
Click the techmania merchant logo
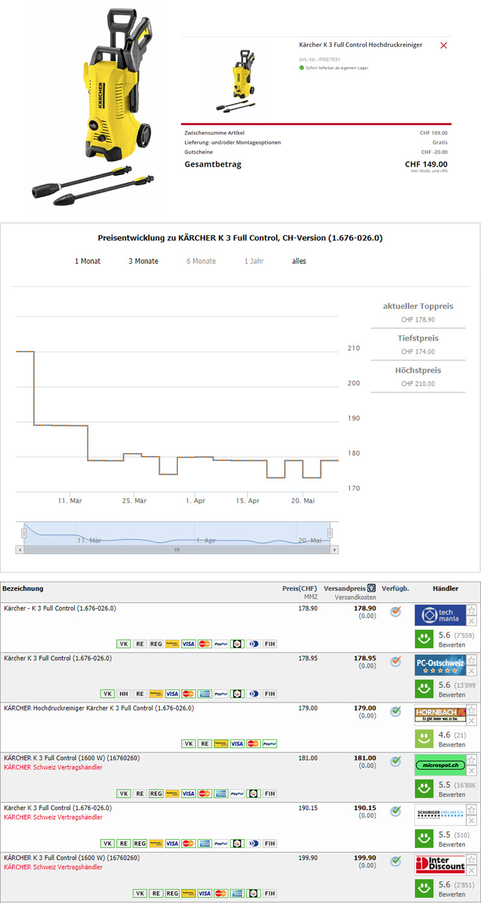tap(440, 615)
